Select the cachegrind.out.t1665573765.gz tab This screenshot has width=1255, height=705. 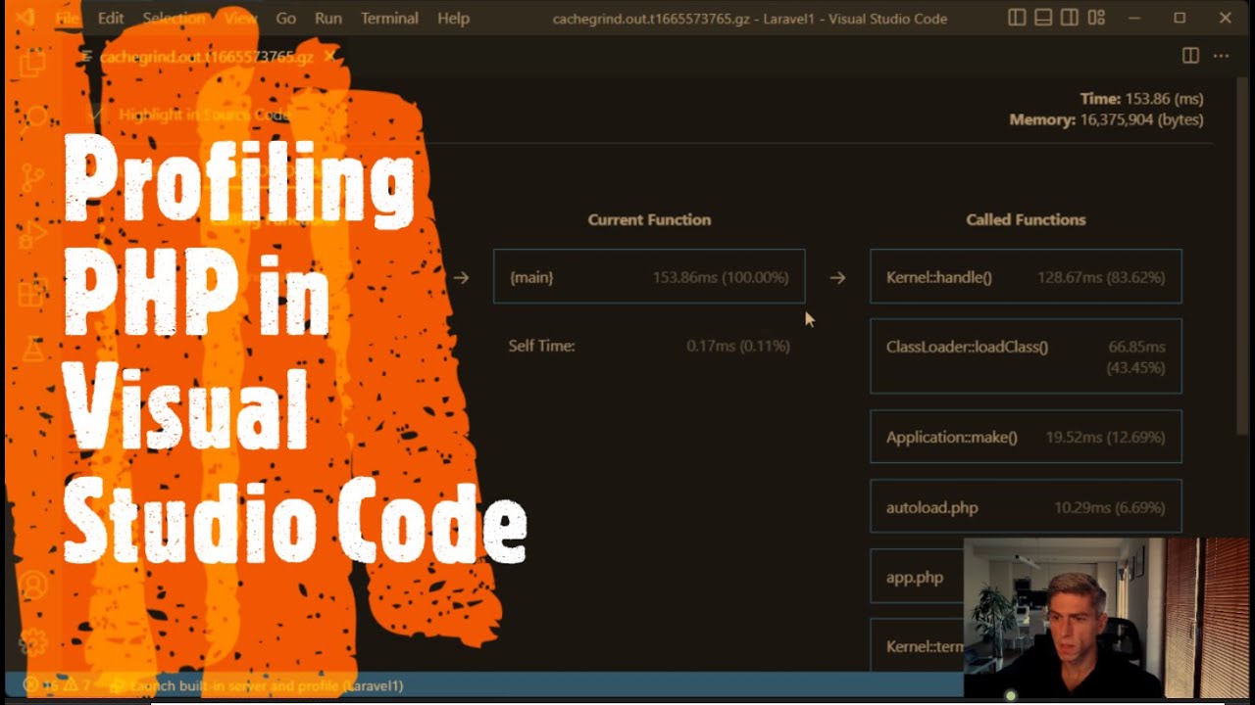click(x=206, y=56)
